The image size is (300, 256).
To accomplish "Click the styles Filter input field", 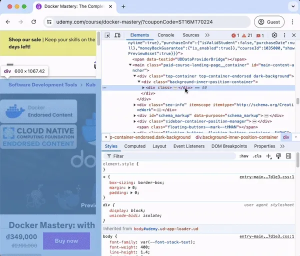I will [169, 156].
